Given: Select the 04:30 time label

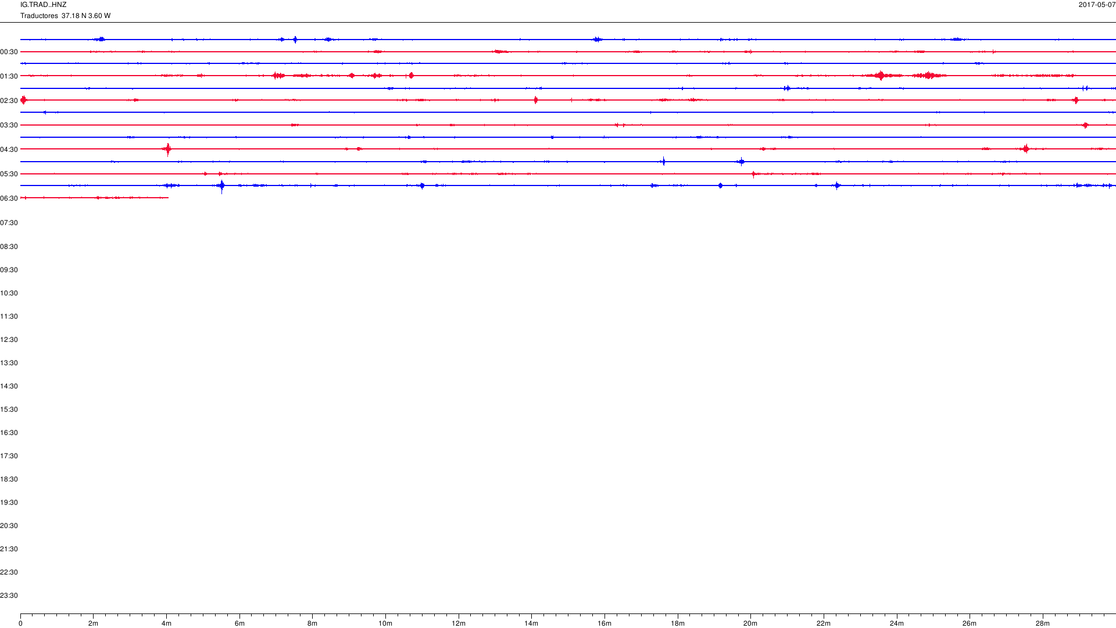Looking at the screenshot, I should click(x=9, y=149).
